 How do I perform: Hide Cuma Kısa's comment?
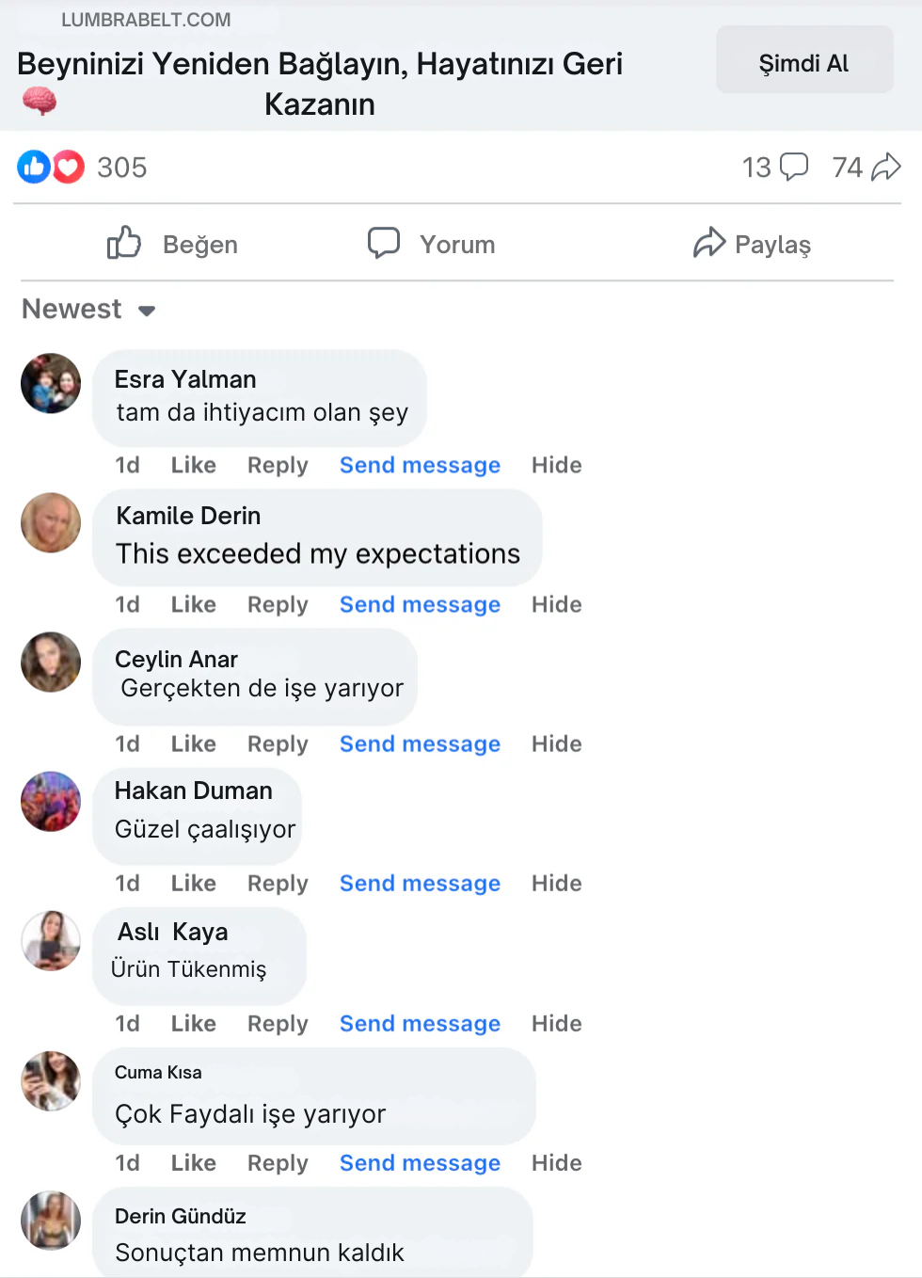(x=556, y=1162)
